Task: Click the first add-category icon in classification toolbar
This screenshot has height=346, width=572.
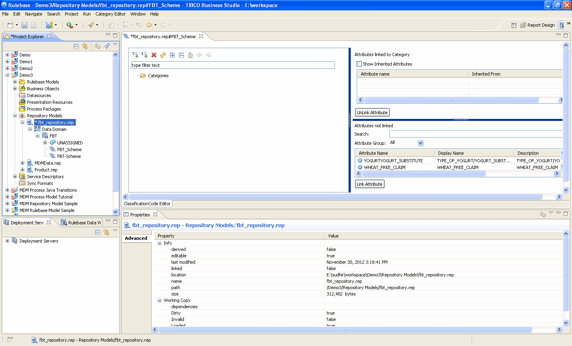Action: [x=135, y=55]
